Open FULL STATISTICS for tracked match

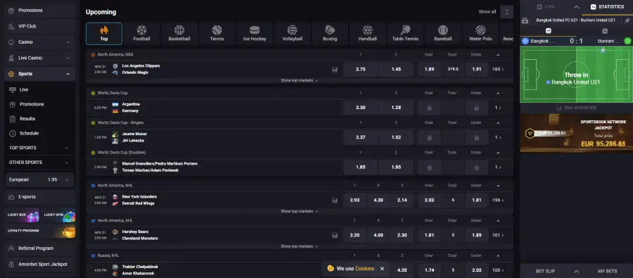576,108
